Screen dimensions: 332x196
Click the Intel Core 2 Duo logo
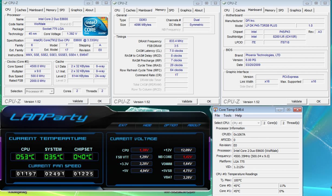96,26
